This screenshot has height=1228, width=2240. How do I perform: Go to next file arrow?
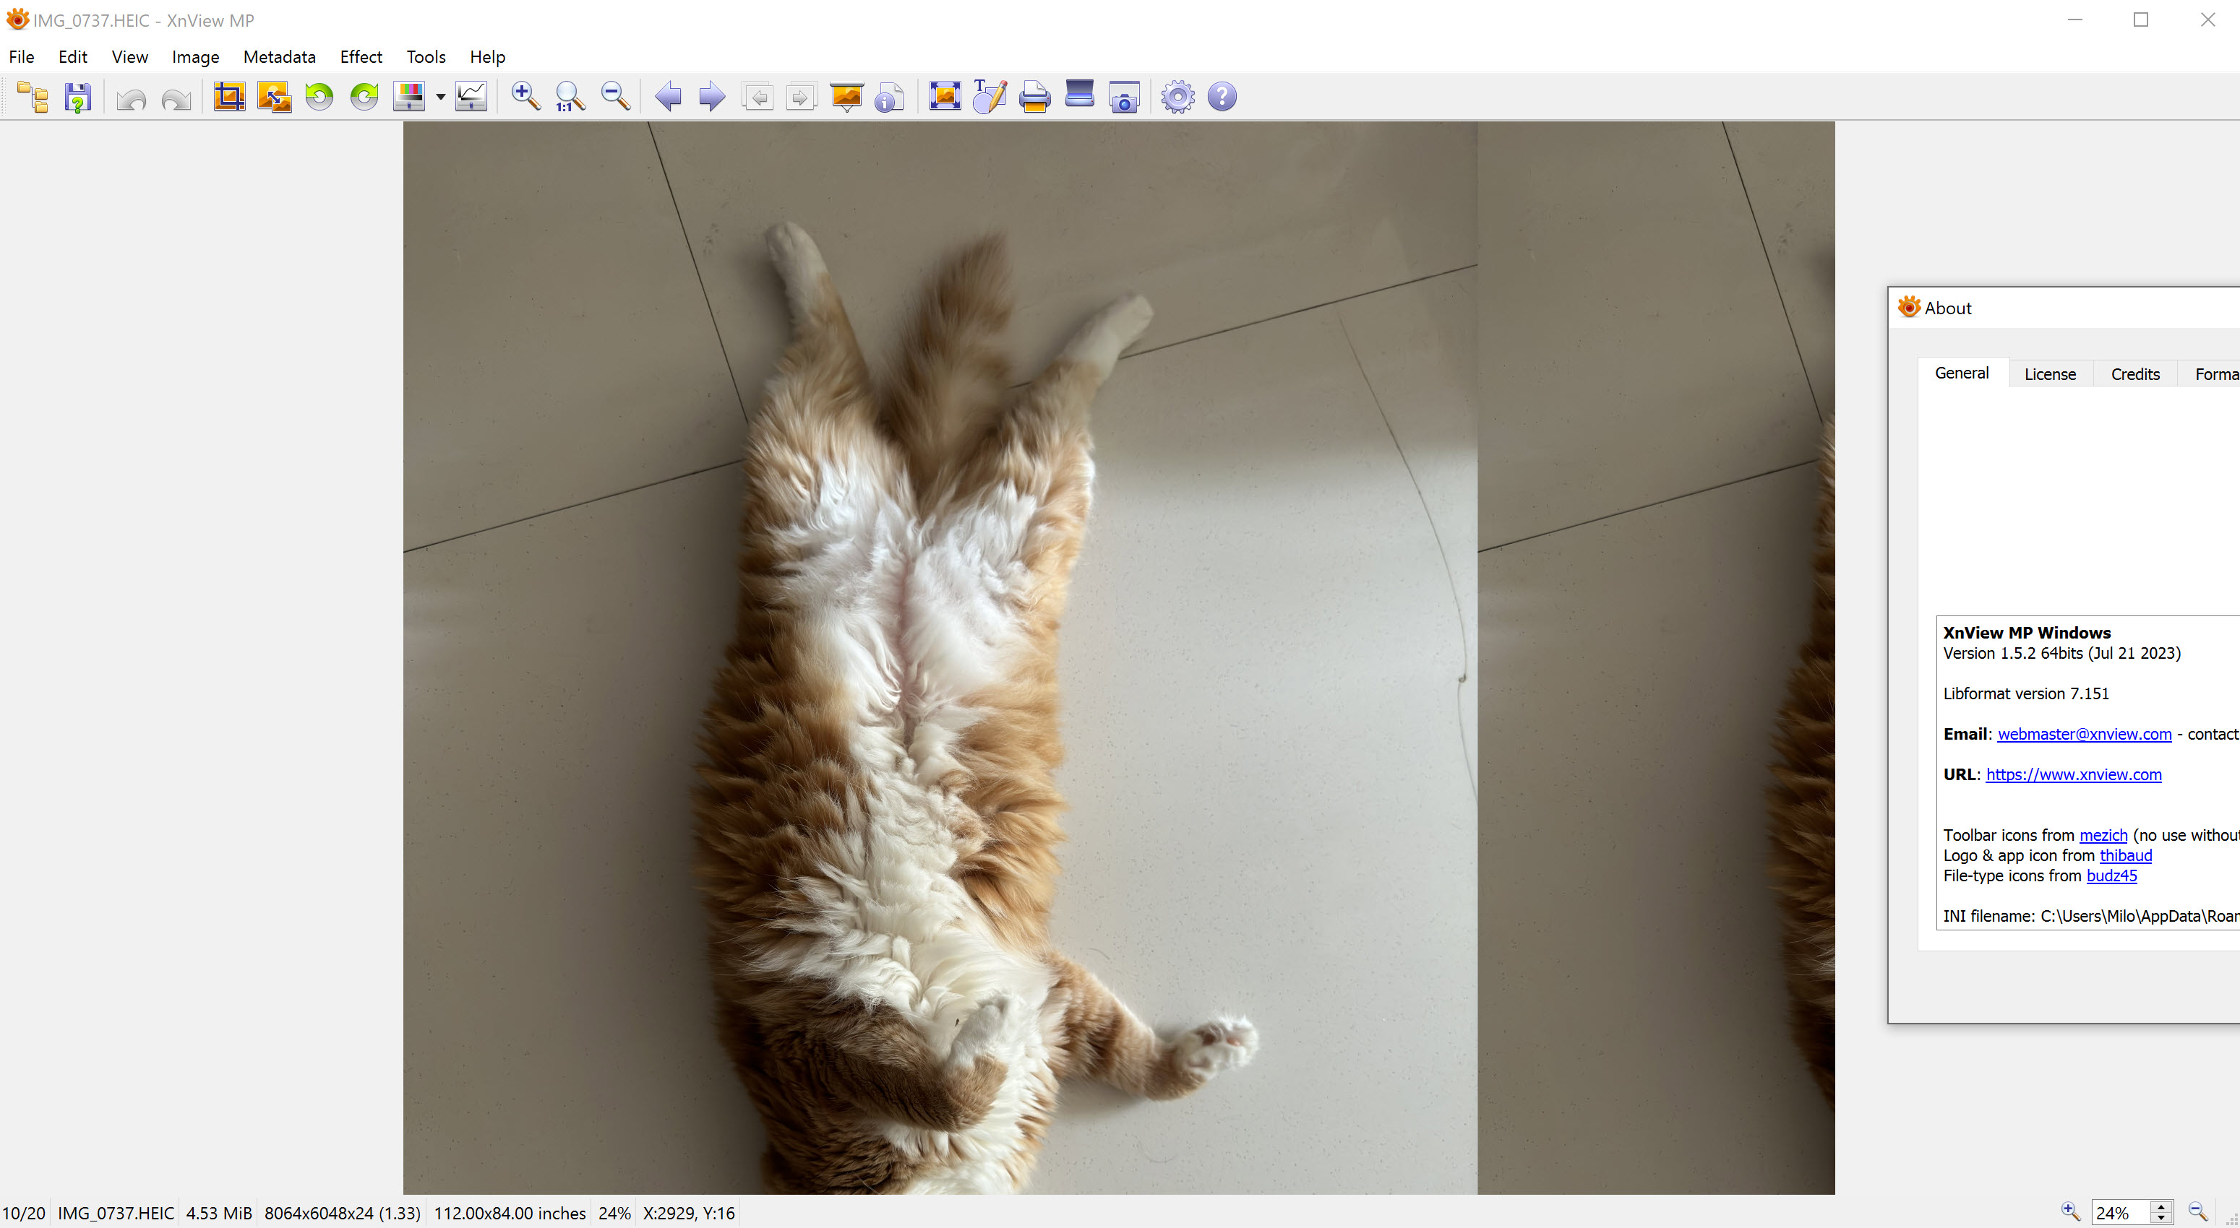pyautogui.click(x=711, y=97)
